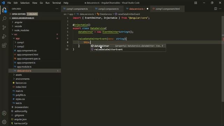
Task: Open favicon.ico file
Action: point(21,83)
